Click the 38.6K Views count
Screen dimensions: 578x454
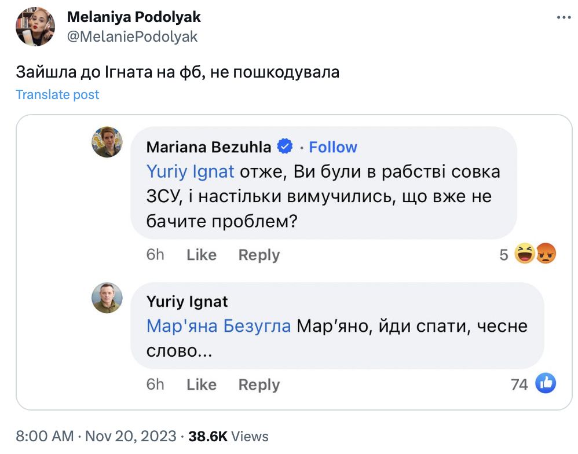(x=228, y=436)
